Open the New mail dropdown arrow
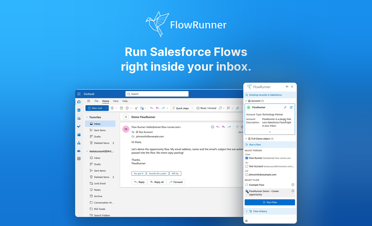The image size is (372, 226). click(x=106, y=108)
